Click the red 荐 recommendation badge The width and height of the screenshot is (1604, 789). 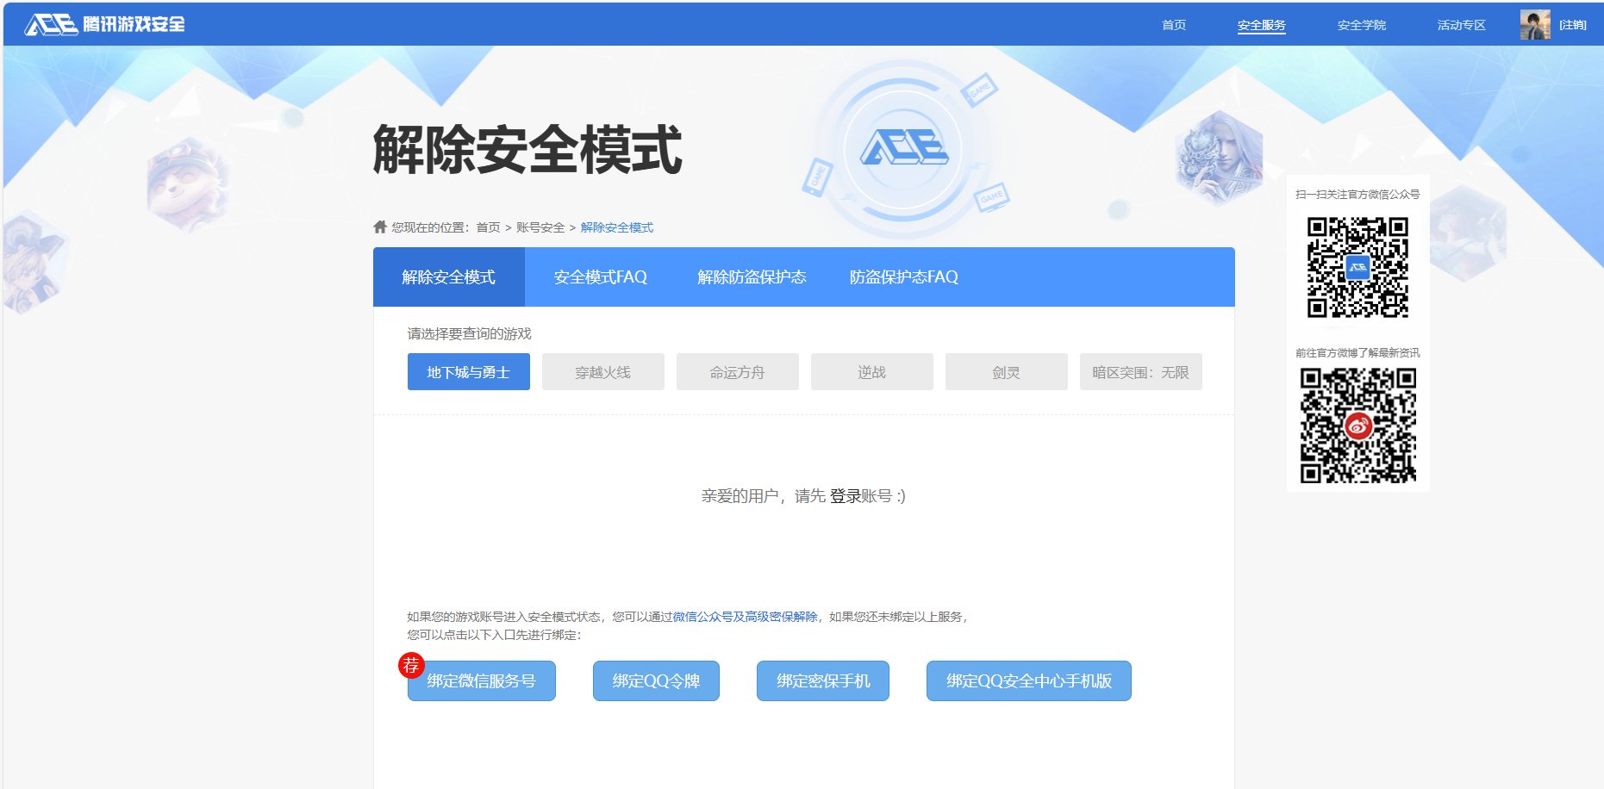click(412, 663)
